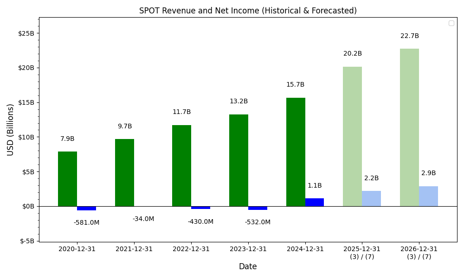Click the green 2022 revenue bar
This screenshot has height=278, width=464.
point(182,166)
